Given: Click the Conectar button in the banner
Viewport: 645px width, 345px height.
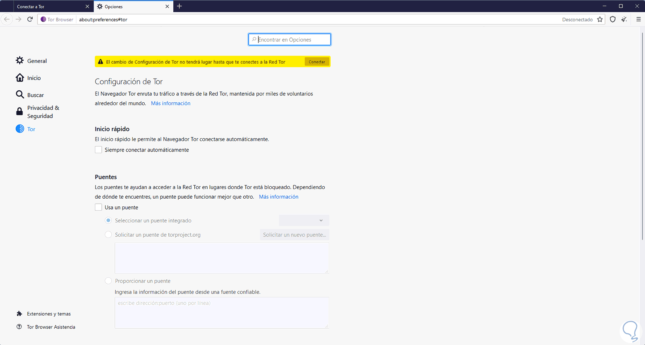Looking at the screenshot, I should (317, 62).
